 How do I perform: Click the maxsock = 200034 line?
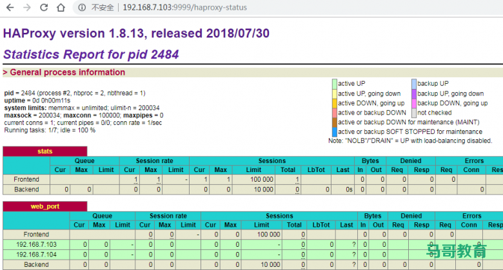(84, 115)
